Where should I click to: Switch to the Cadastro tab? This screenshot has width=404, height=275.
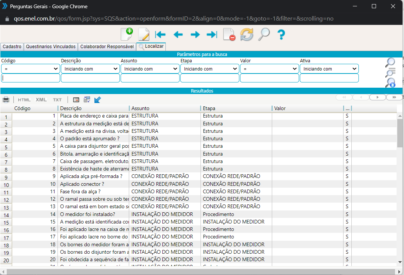(12, 47)
